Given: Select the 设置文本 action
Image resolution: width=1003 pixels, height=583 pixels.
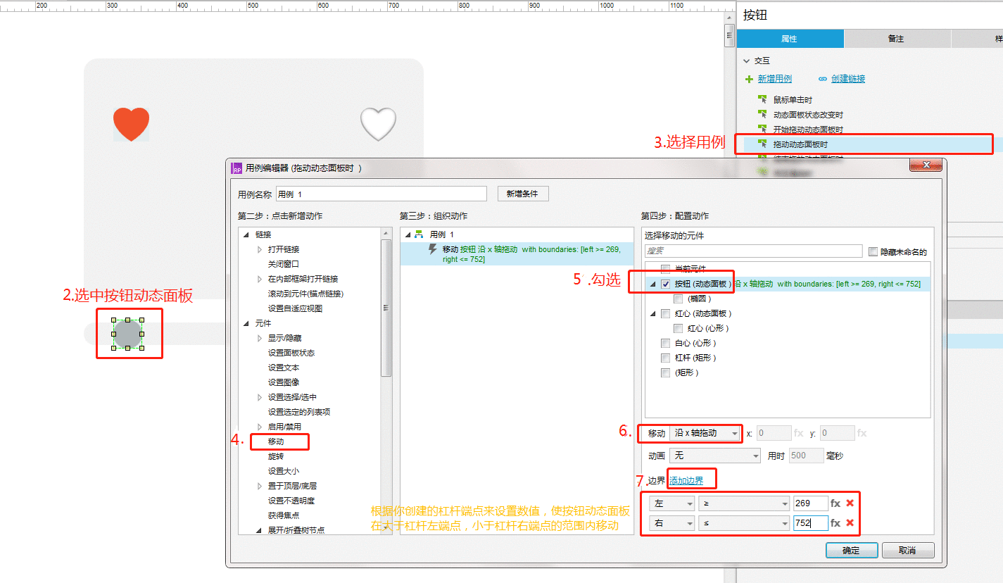Looking at the screenshot, I should [x=284, y=368].
